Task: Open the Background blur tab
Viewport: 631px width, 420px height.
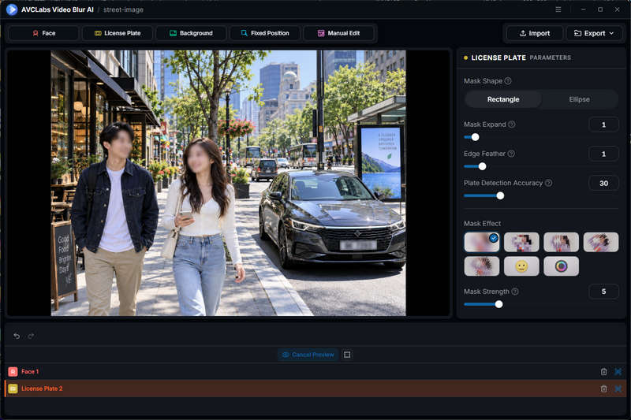Action: [x=191, y=33]
